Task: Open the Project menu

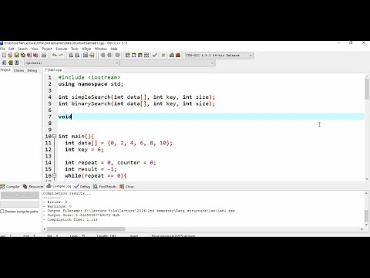Action: click(47, 49)
